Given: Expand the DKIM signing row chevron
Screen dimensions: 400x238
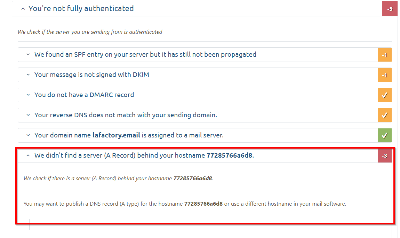Looking at the screenshot, I should [28, 75].
